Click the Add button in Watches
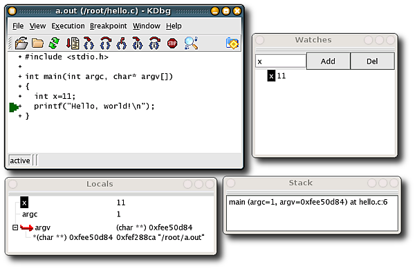This screenshot has height=269, width=415. point(328,61)
